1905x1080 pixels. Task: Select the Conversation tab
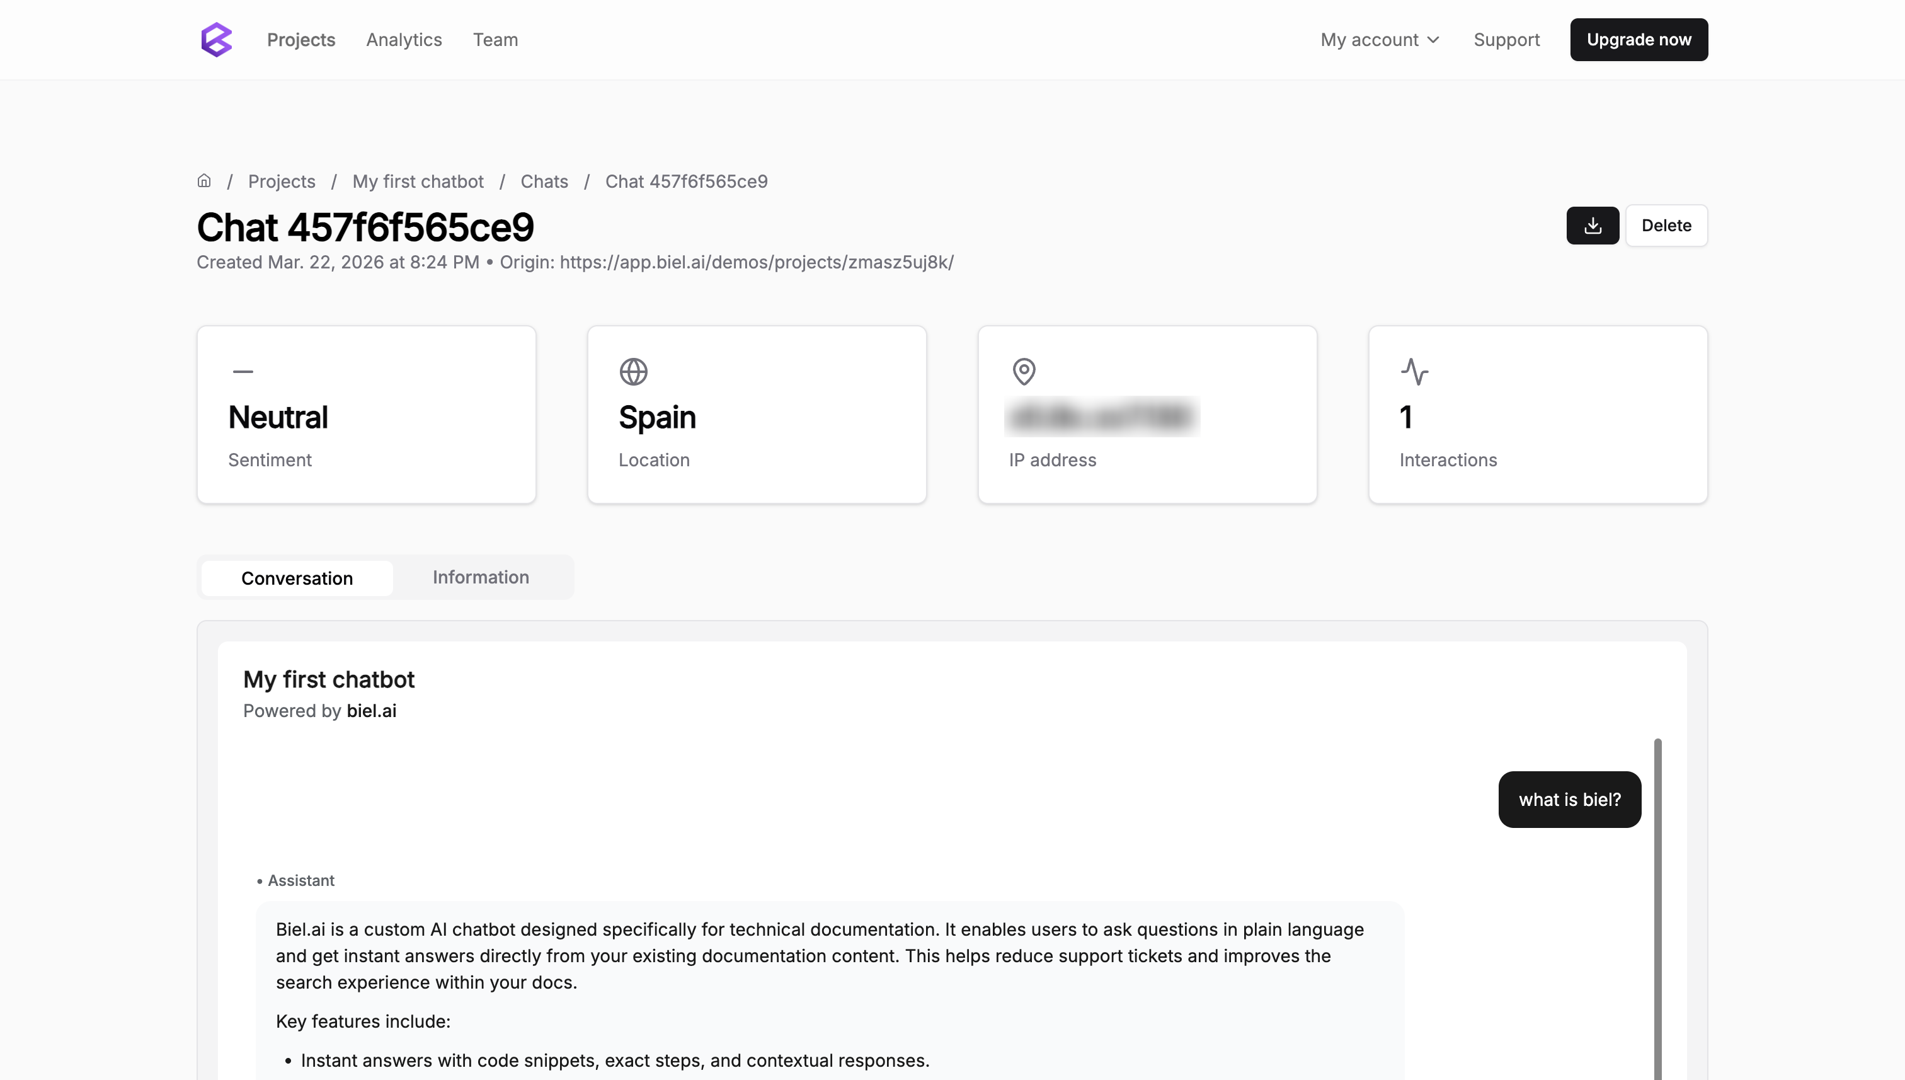coord(297,578)
